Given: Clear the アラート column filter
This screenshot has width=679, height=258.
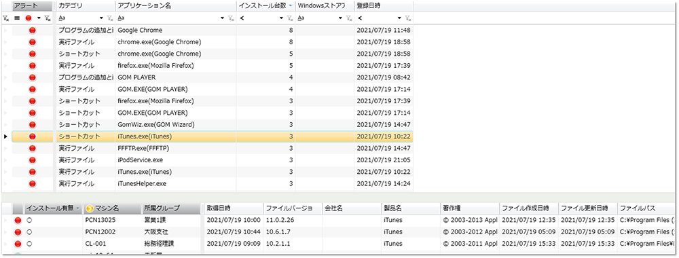Looking at the screenshot, I should pyautogui.click(x=48, y=18).
